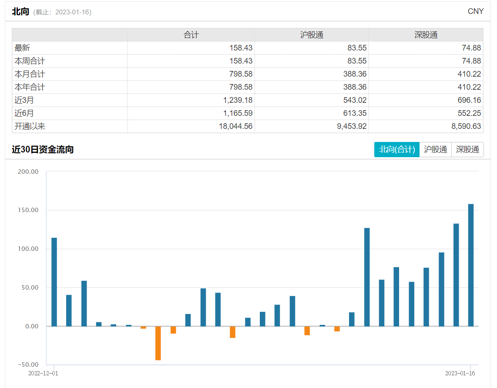Screen dimensions: 497x388
Task: Click the 沪股通 table column header
Action: [x=312, y=35]
